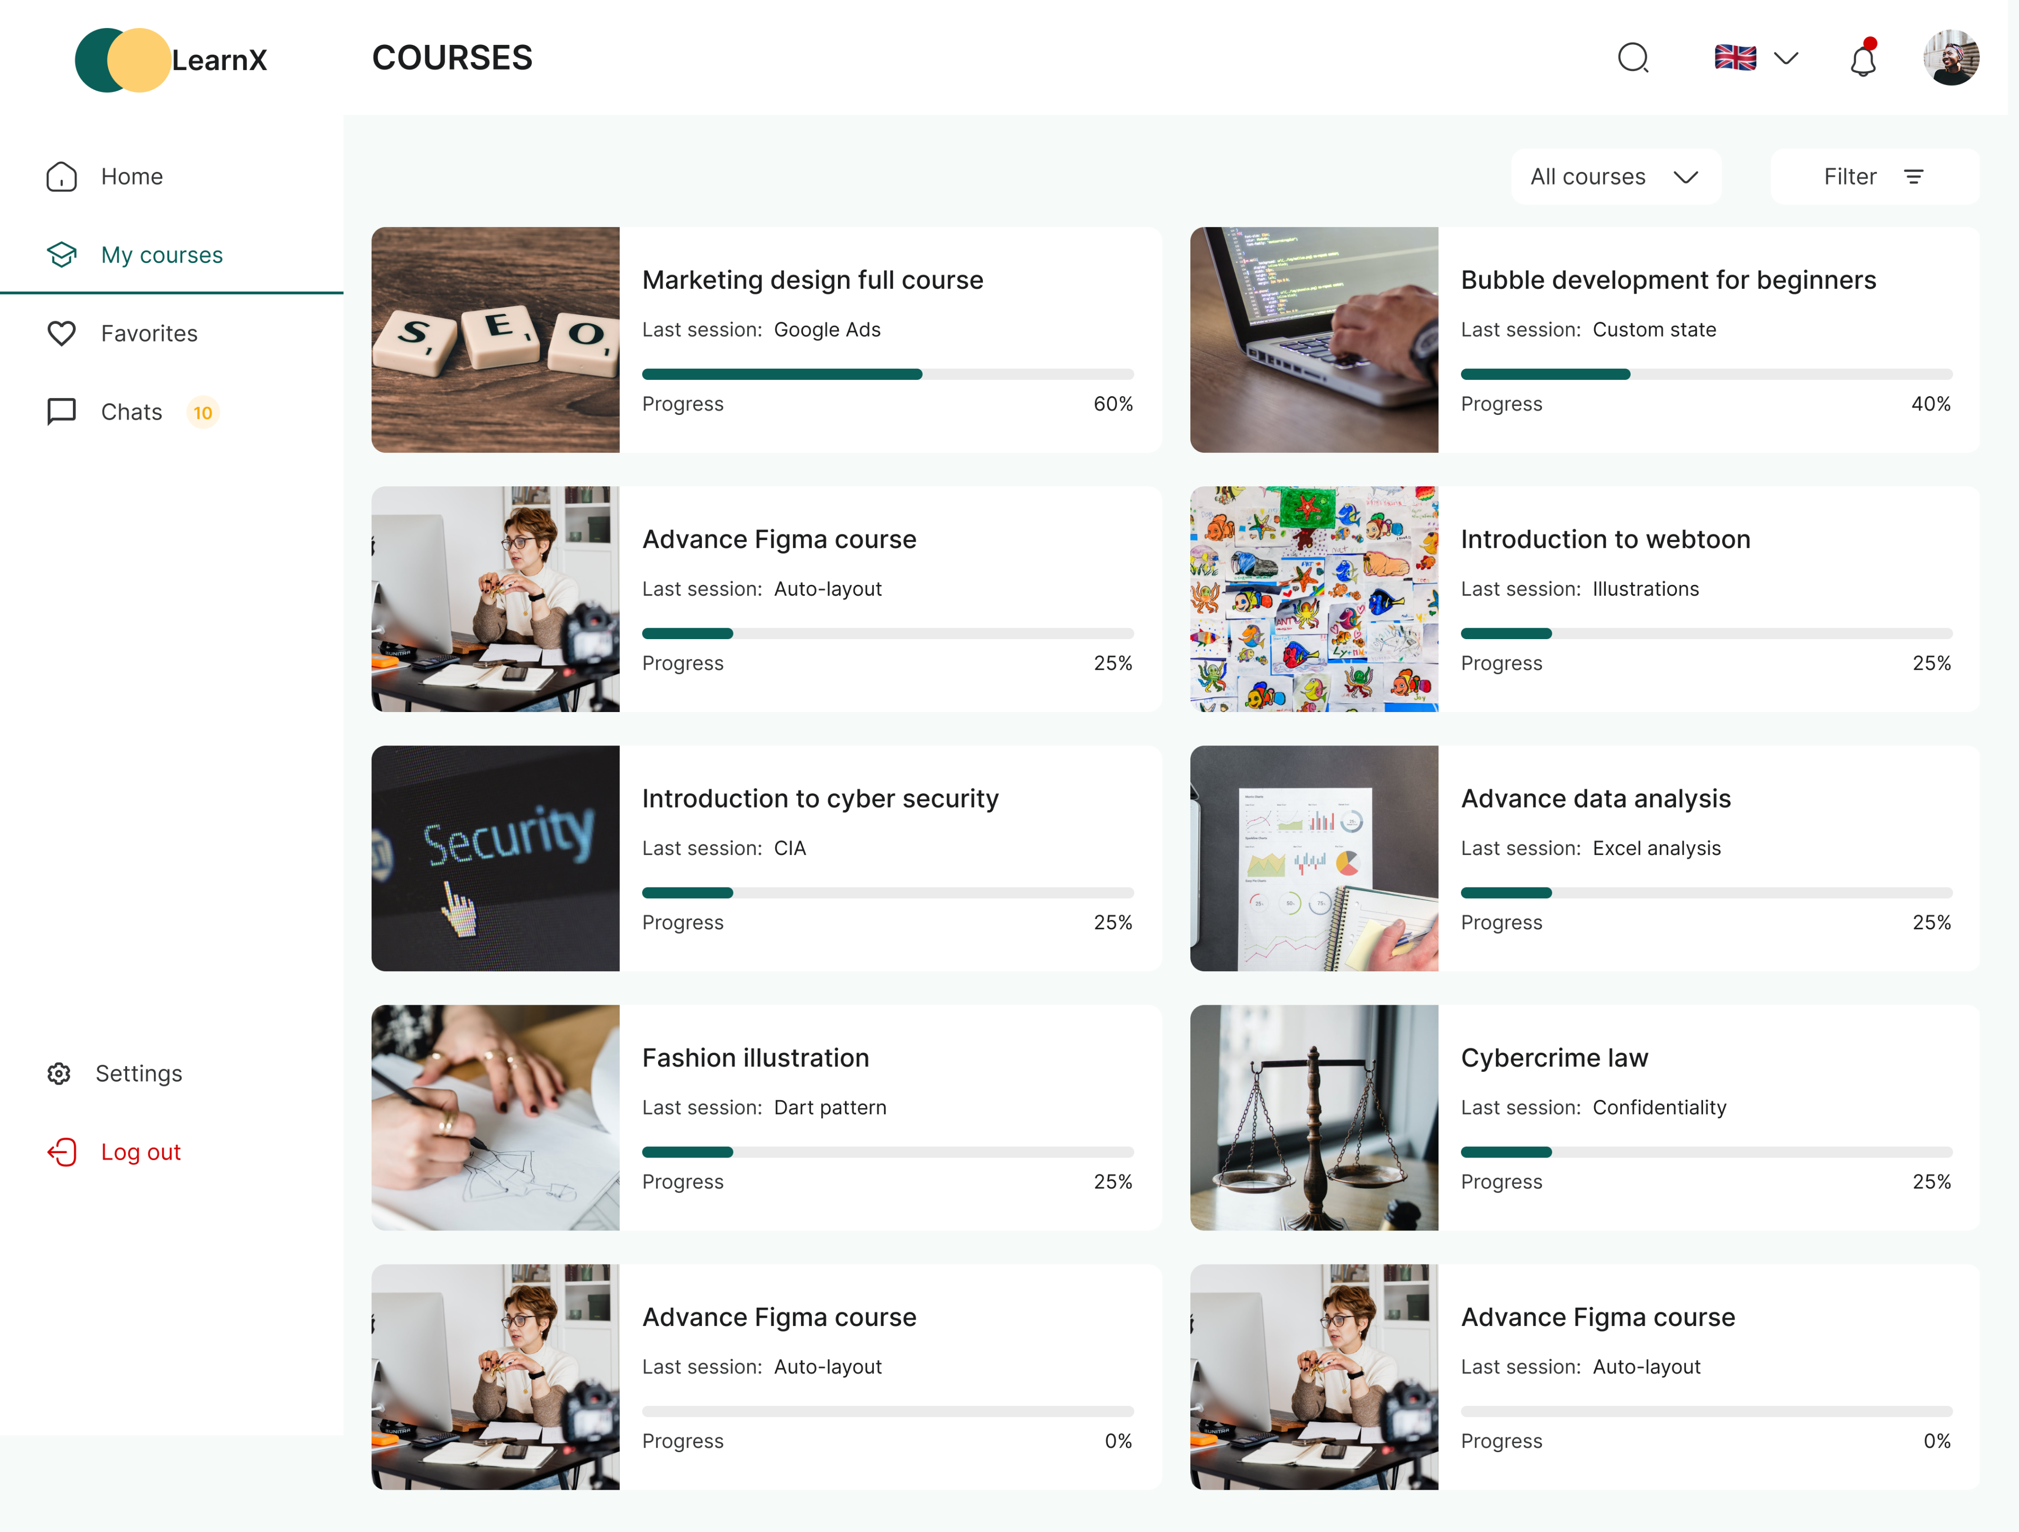Open the Cybercrime law course title

point(1554,1057)
